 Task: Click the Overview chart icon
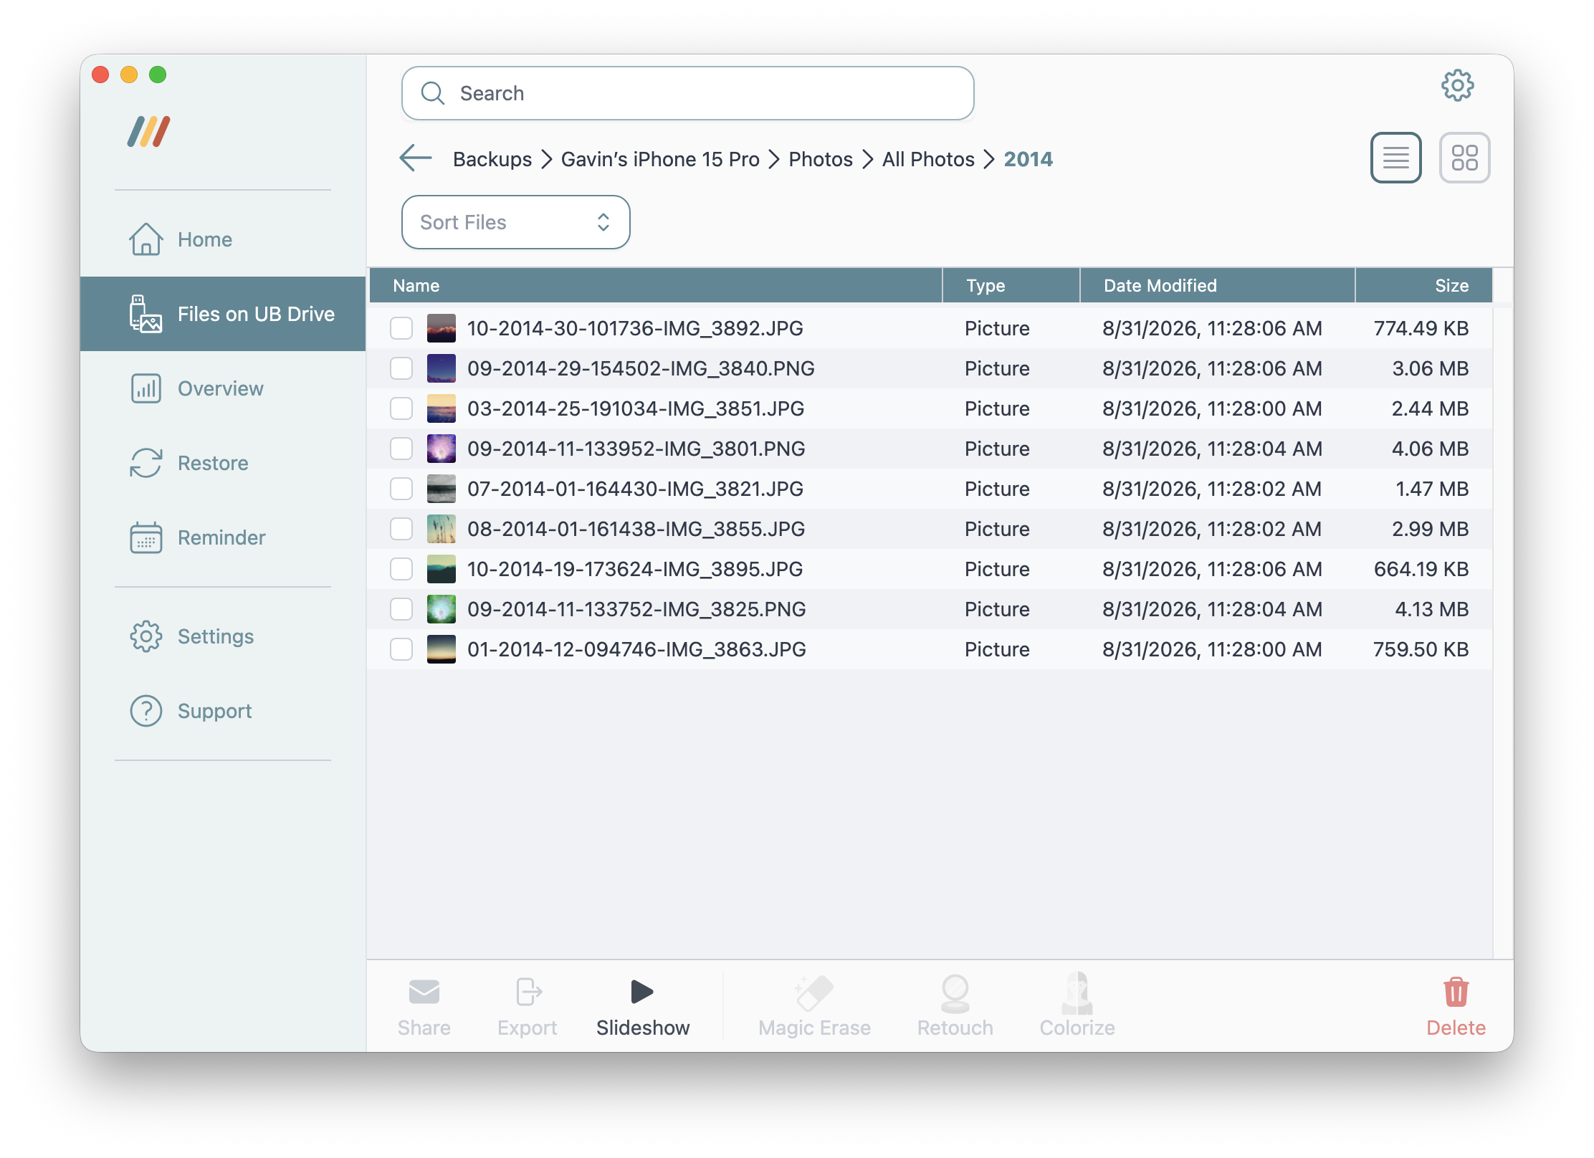click(x=145, y=388)
